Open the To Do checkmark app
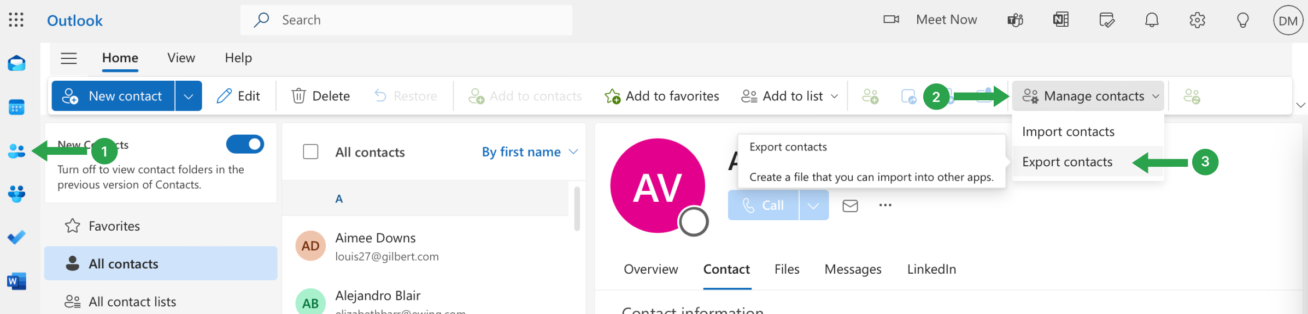This screenshot has height=314, width=1308. click(16, 238)
